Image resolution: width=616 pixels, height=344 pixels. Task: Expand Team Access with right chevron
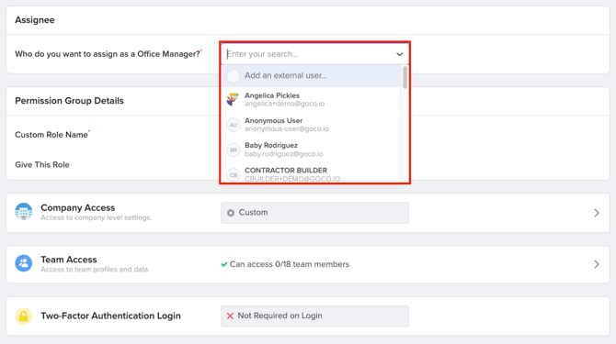tap(597, 264)
